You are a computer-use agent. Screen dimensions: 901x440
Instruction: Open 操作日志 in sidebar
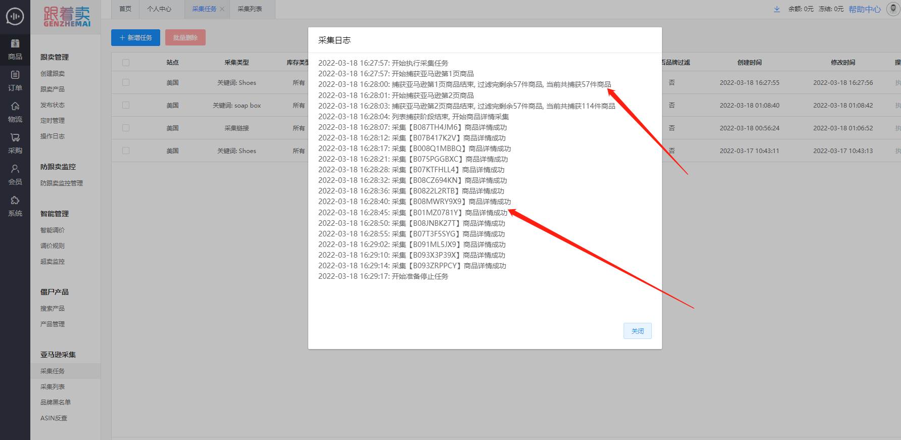click(x=53, y=136)
